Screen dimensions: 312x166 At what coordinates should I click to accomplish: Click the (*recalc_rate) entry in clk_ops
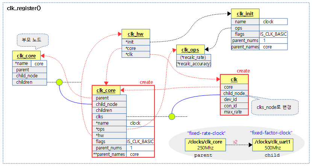(x=194, y=57)
